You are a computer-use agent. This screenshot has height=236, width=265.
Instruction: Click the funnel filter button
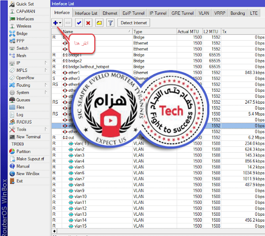(110, 23)
